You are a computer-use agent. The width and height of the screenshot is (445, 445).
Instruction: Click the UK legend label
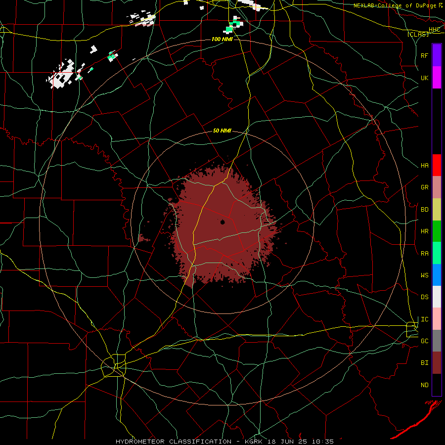click(x=425, y=78)
